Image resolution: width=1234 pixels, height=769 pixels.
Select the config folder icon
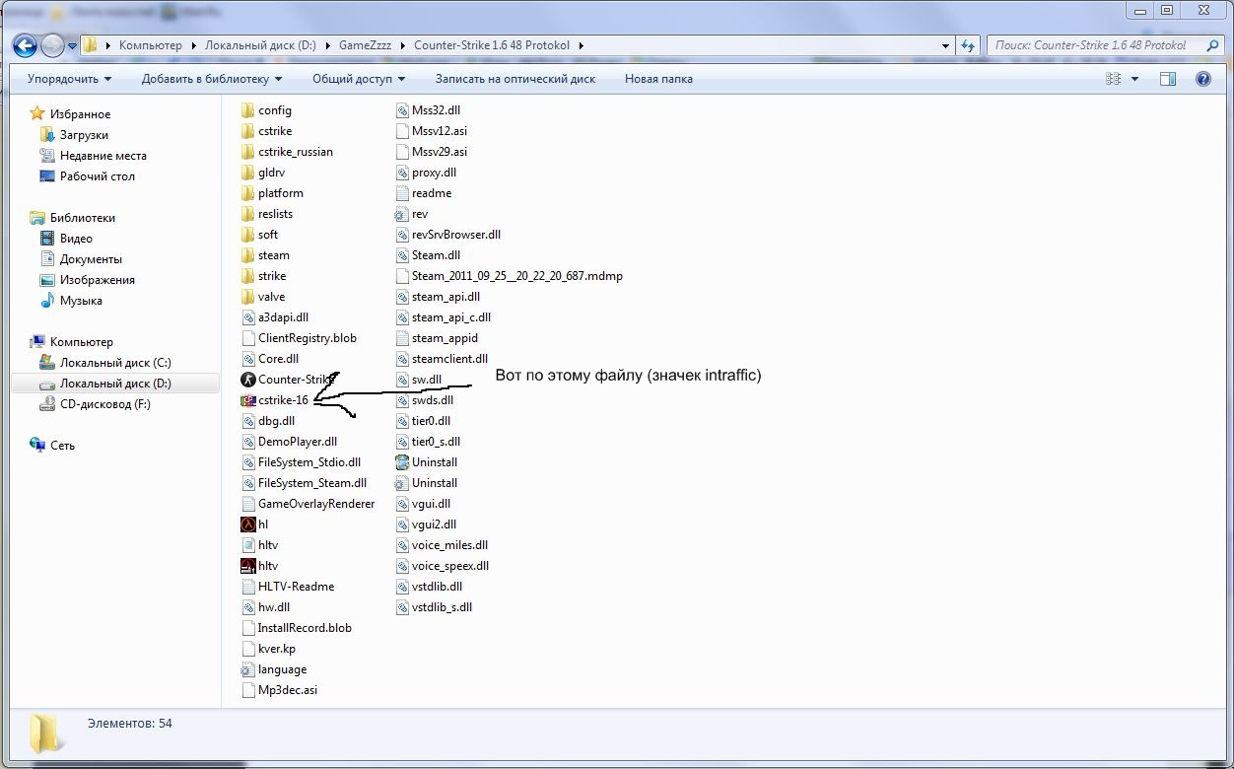pyautogui.click(x=248, y=110)
